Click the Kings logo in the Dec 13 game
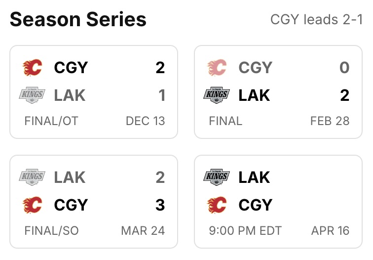373x260 pixels. tap(33, 95)
